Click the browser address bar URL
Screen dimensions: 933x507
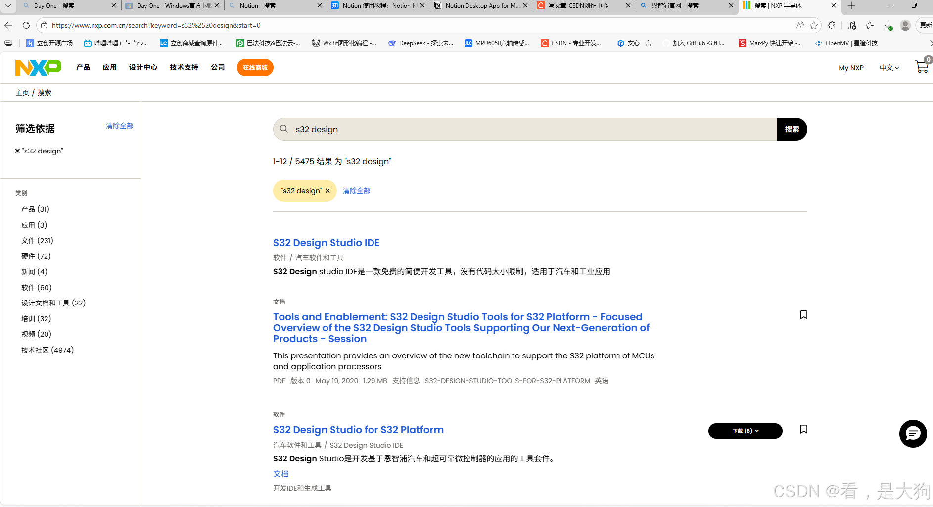pos(156,25)
